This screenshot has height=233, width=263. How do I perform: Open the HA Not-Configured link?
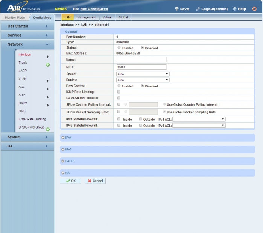pos(94,9)
